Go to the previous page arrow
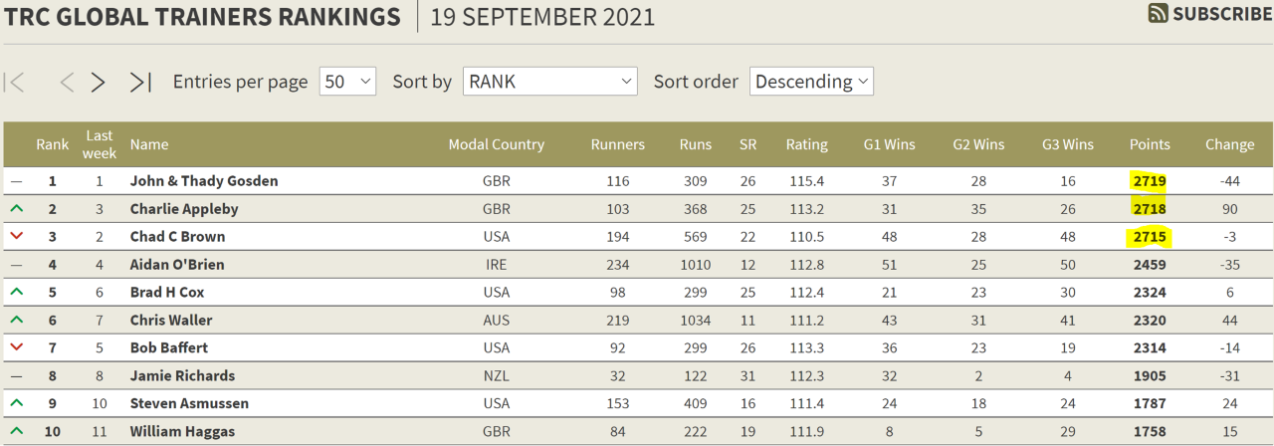Image resolution: width=1274 pixels, height=446 pixels. point(67,82)
